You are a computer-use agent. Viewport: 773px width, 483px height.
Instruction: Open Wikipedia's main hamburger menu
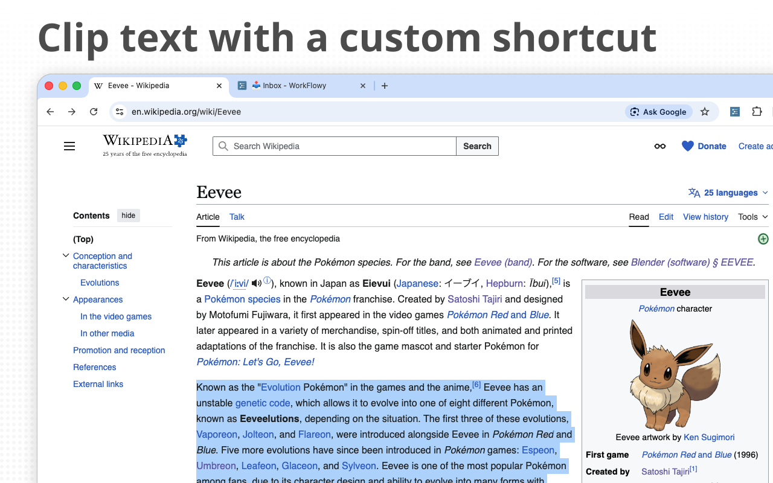tap(69, 146)
